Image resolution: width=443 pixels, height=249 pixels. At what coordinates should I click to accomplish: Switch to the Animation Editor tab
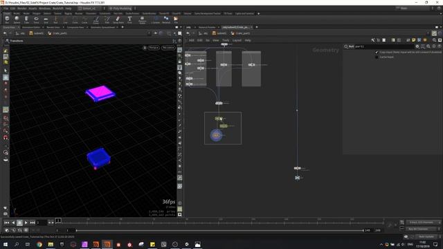[x=31, y=28]
